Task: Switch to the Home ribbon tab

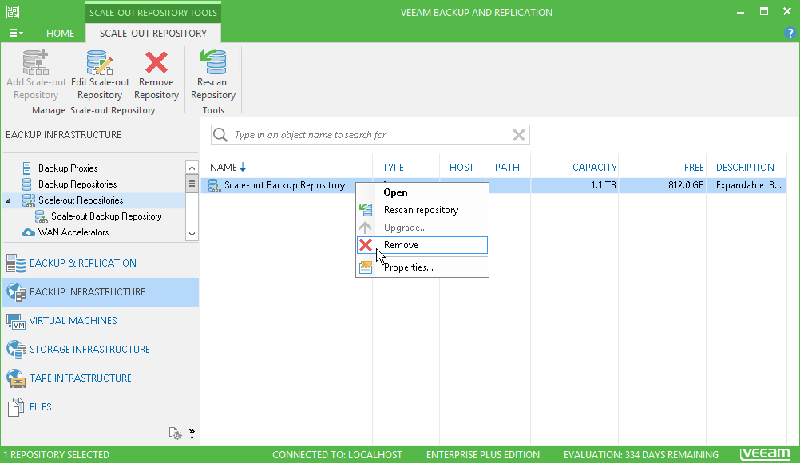Action: click(x=60, y=34)
